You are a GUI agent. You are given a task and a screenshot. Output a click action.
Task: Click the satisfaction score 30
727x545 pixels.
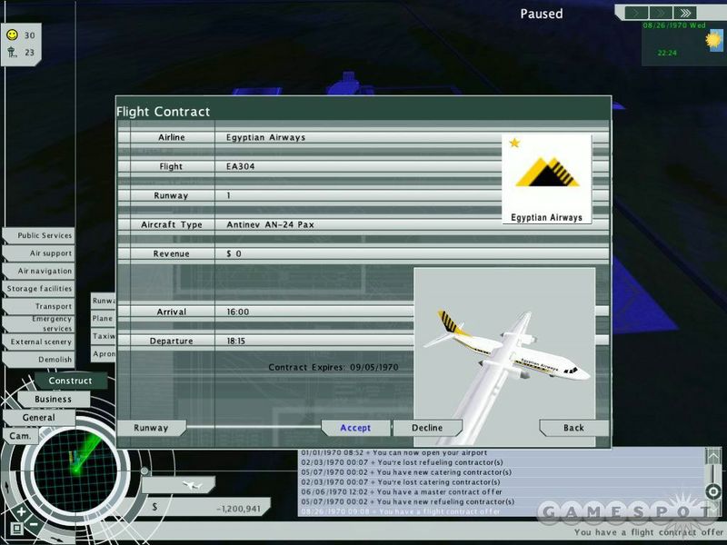(30, 35)
